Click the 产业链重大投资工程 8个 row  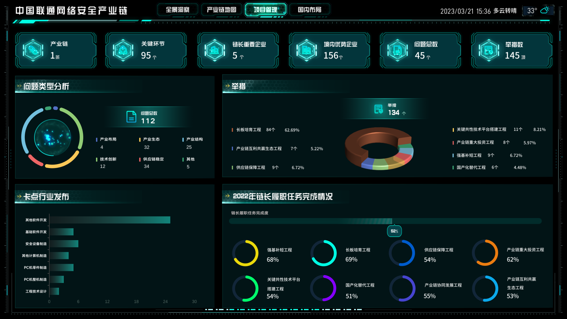point(494,142)
